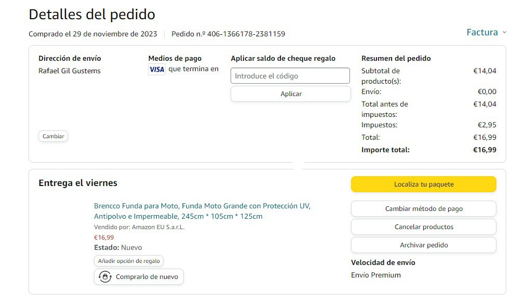Select Cambiar método de pago

(x=423, y=209)
